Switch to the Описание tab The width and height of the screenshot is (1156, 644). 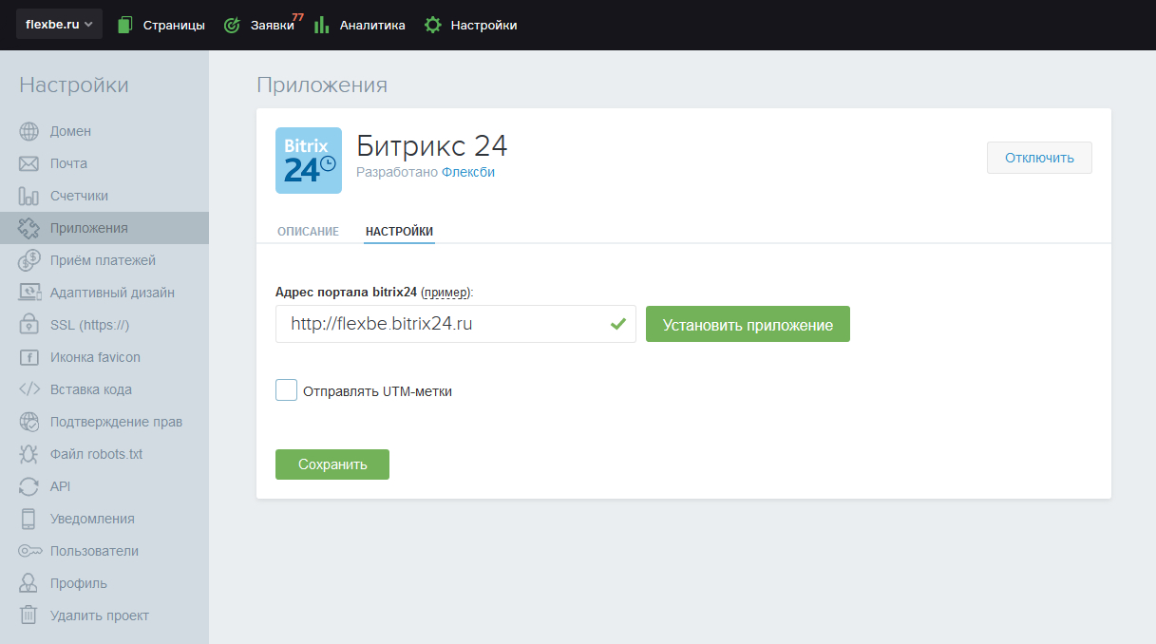pos(308,232)
